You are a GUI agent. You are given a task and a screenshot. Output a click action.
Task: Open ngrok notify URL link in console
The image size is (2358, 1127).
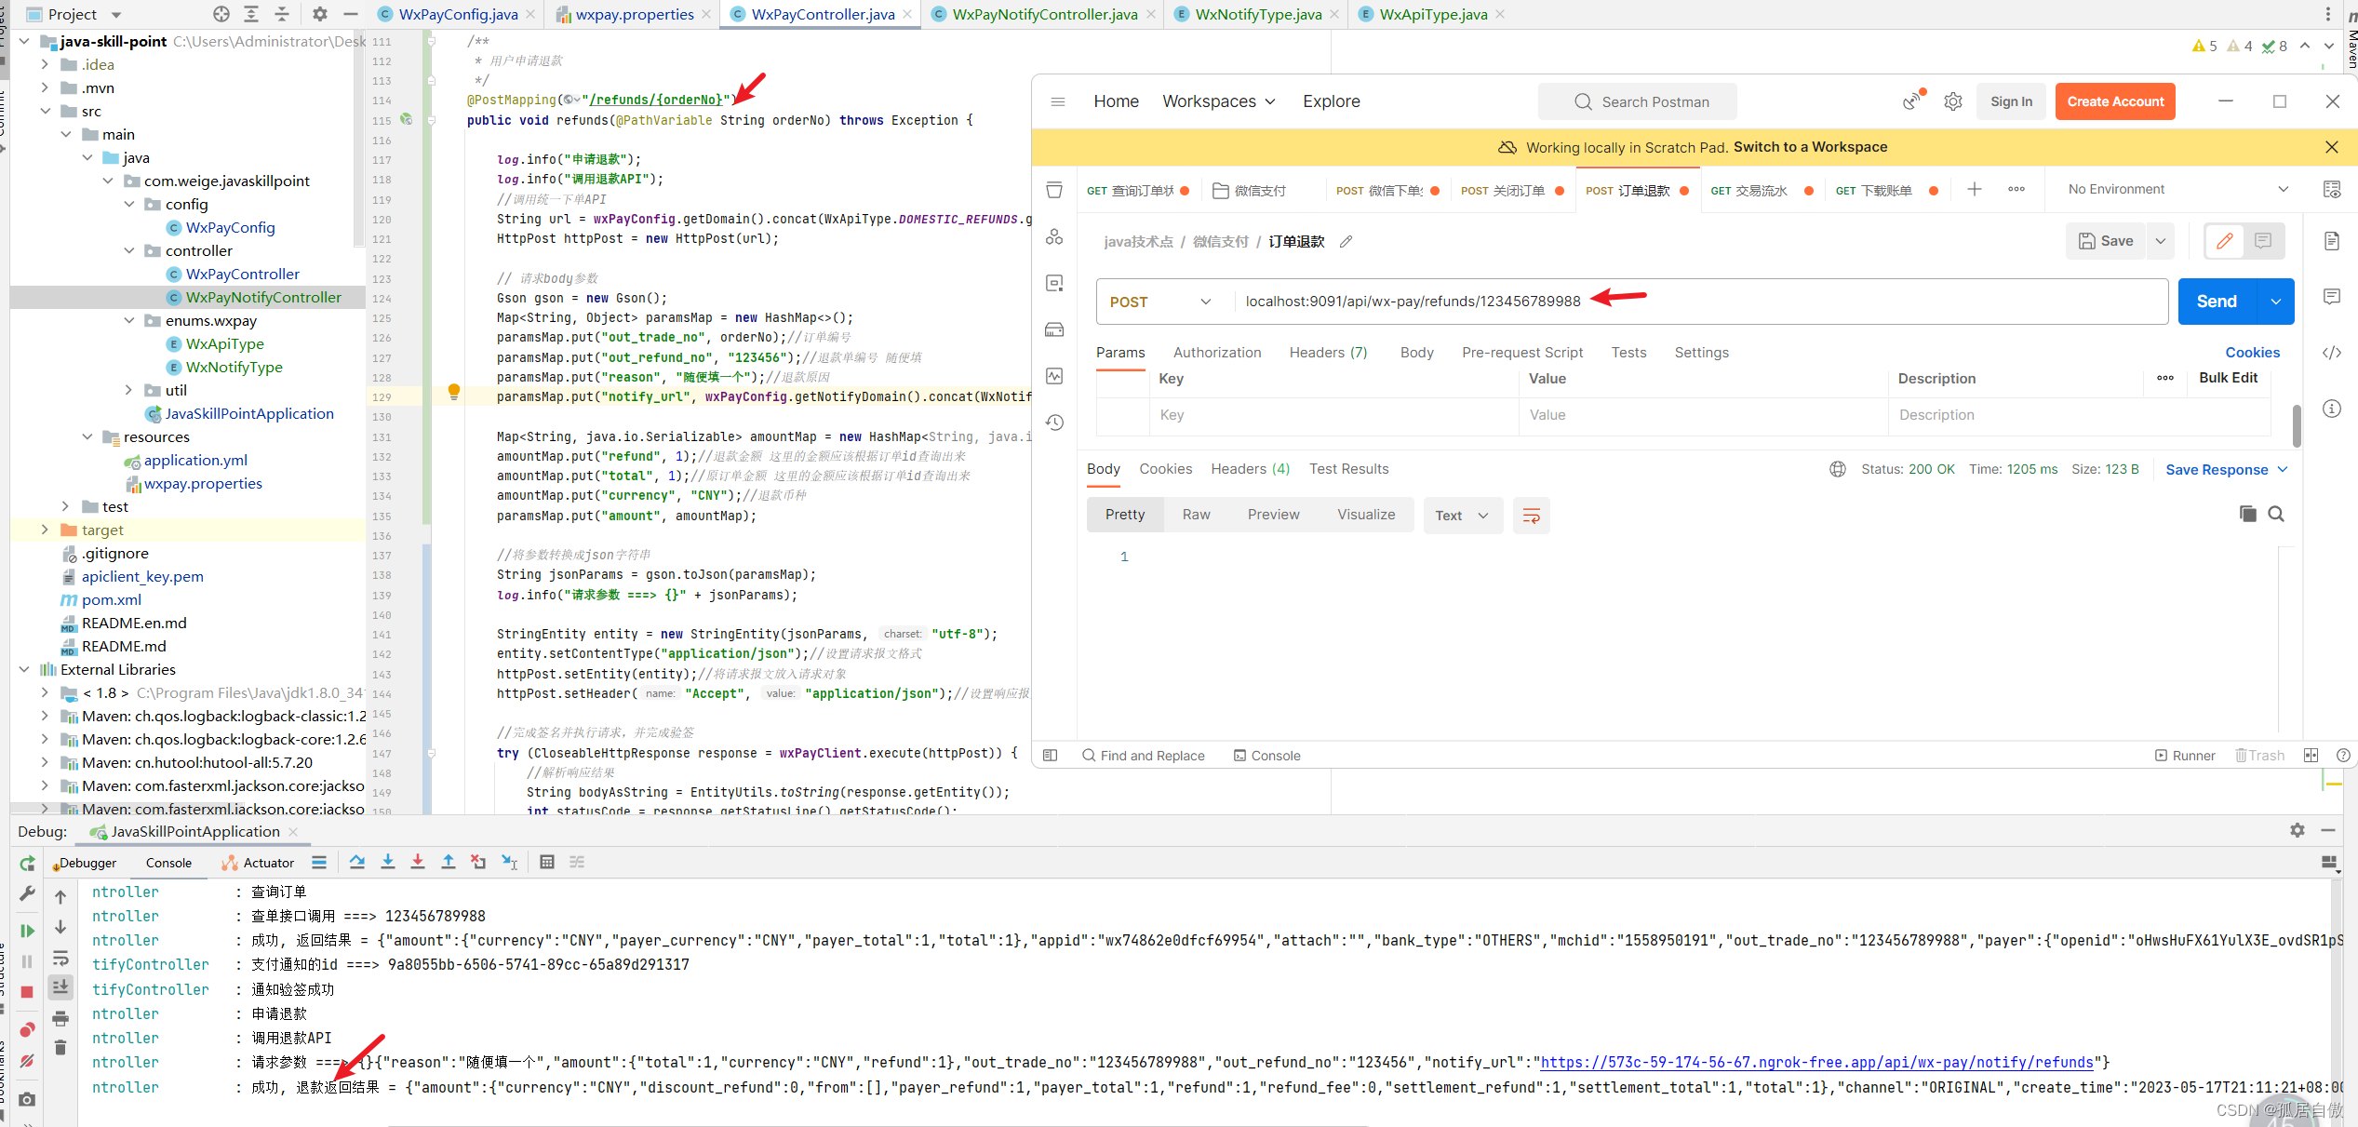(x=1816, y=1062)
